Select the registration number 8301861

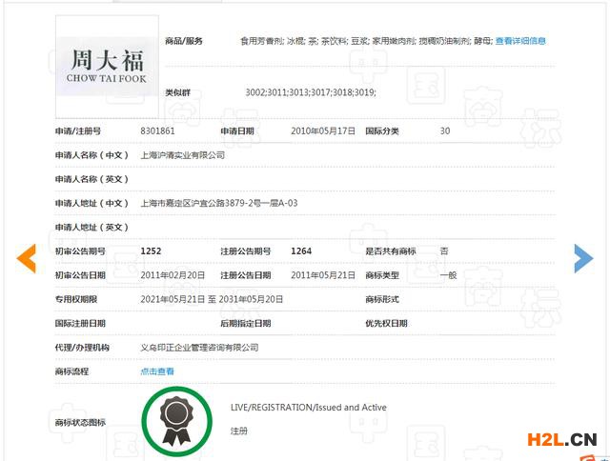[x=157, y=131]
